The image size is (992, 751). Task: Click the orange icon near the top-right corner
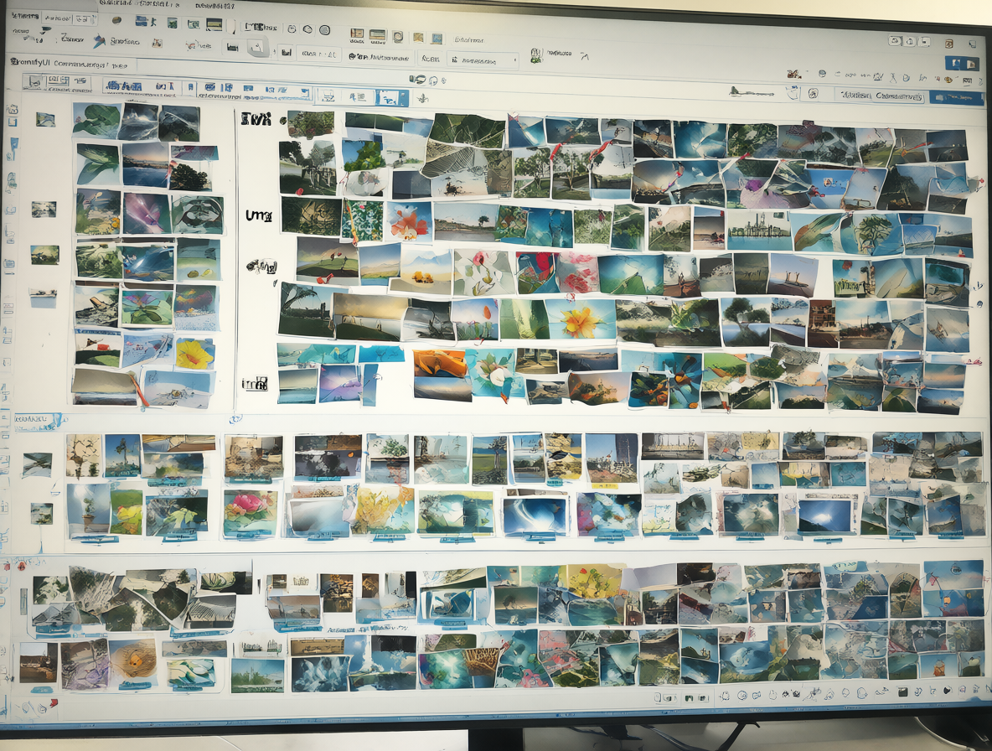point(948,44)
